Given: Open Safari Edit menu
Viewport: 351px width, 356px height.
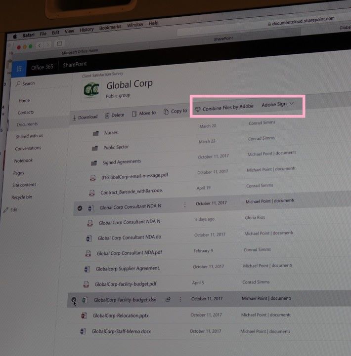Looking at the screenshot, I should (x=55, y=33).
